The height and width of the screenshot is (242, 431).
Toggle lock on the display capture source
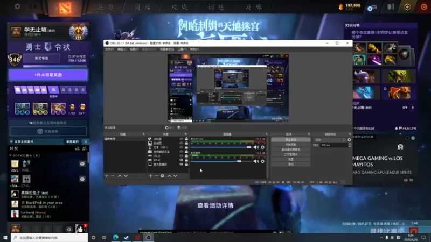point(186,165)
